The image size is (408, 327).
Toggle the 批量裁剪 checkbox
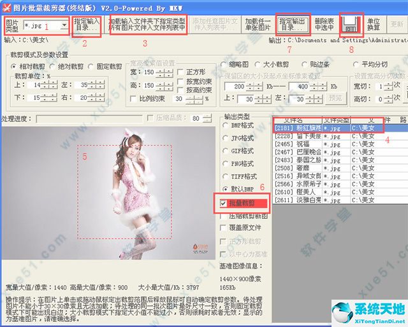click(x=223, y=204)
